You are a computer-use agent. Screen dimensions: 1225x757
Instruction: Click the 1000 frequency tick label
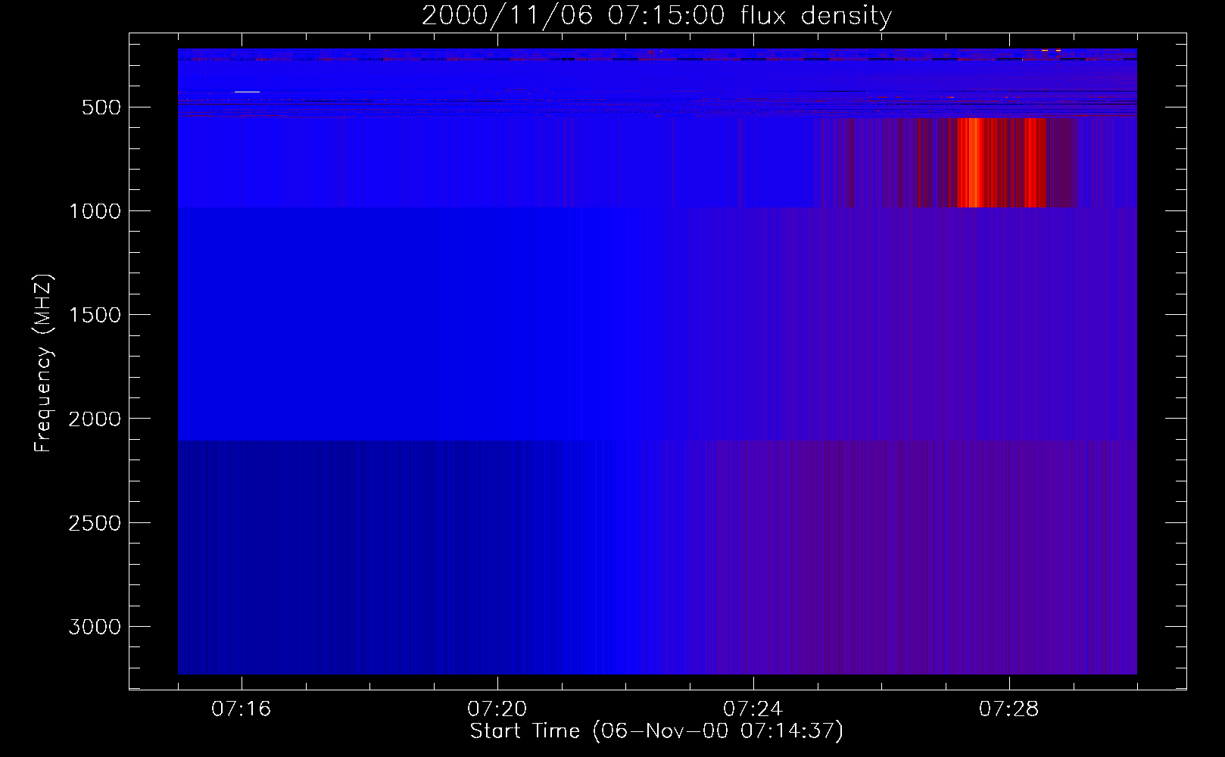click(x=95, y=211)
